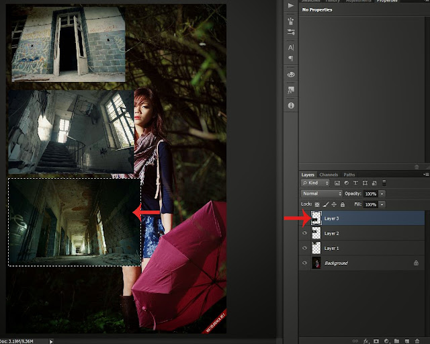Filter layers by adjustment layers
The height and width of the screenshot is (344, 430).
(347, 183)
